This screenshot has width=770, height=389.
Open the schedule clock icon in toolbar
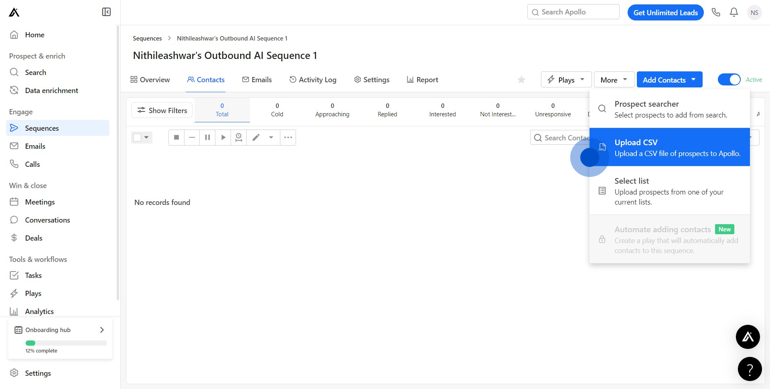pyautogui.click(x=239, y=137)
